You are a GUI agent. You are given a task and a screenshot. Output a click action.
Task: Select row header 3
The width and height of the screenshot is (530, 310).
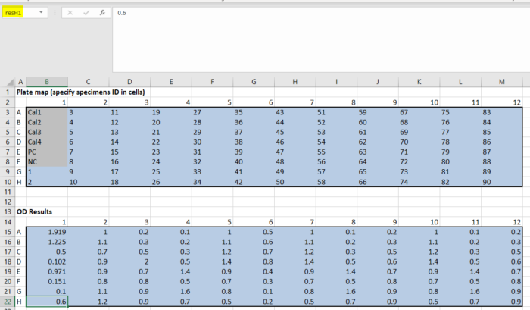pos(8,112)
